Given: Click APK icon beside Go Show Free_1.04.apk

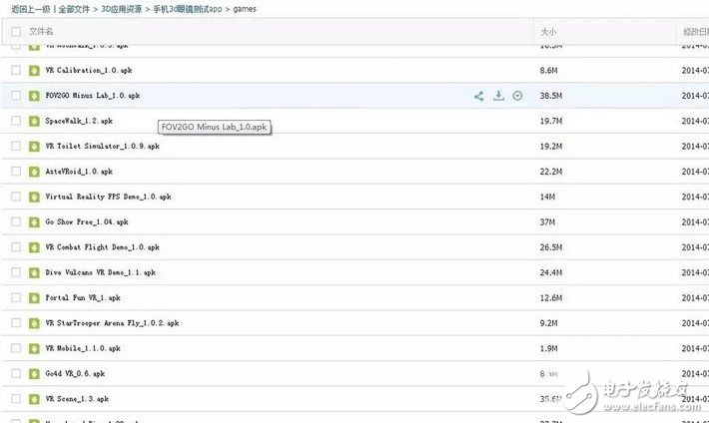Looking at the screenshot, I should tap(37, 221).
